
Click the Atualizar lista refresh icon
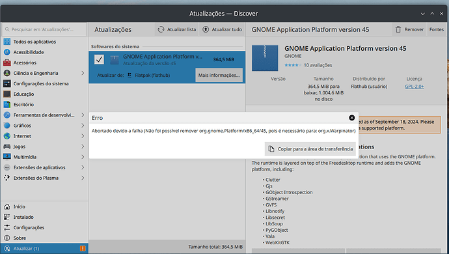coord(161,29)
